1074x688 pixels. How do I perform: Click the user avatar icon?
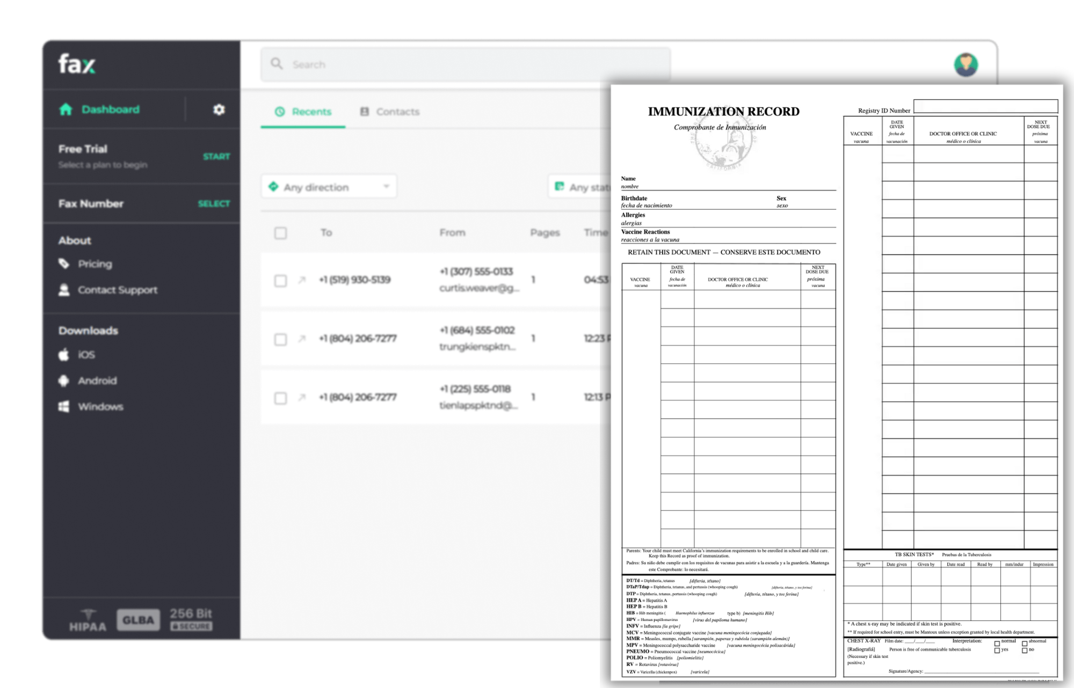click(x=966, y=65)
